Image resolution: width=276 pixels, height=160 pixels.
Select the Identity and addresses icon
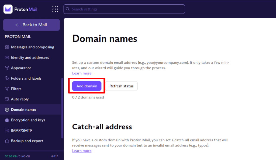6,57
